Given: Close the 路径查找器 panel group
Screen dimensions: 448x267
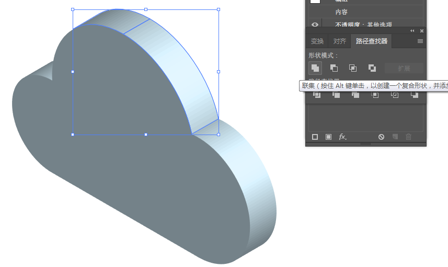Looking at the screenshot, I should (x=422, y=31).
